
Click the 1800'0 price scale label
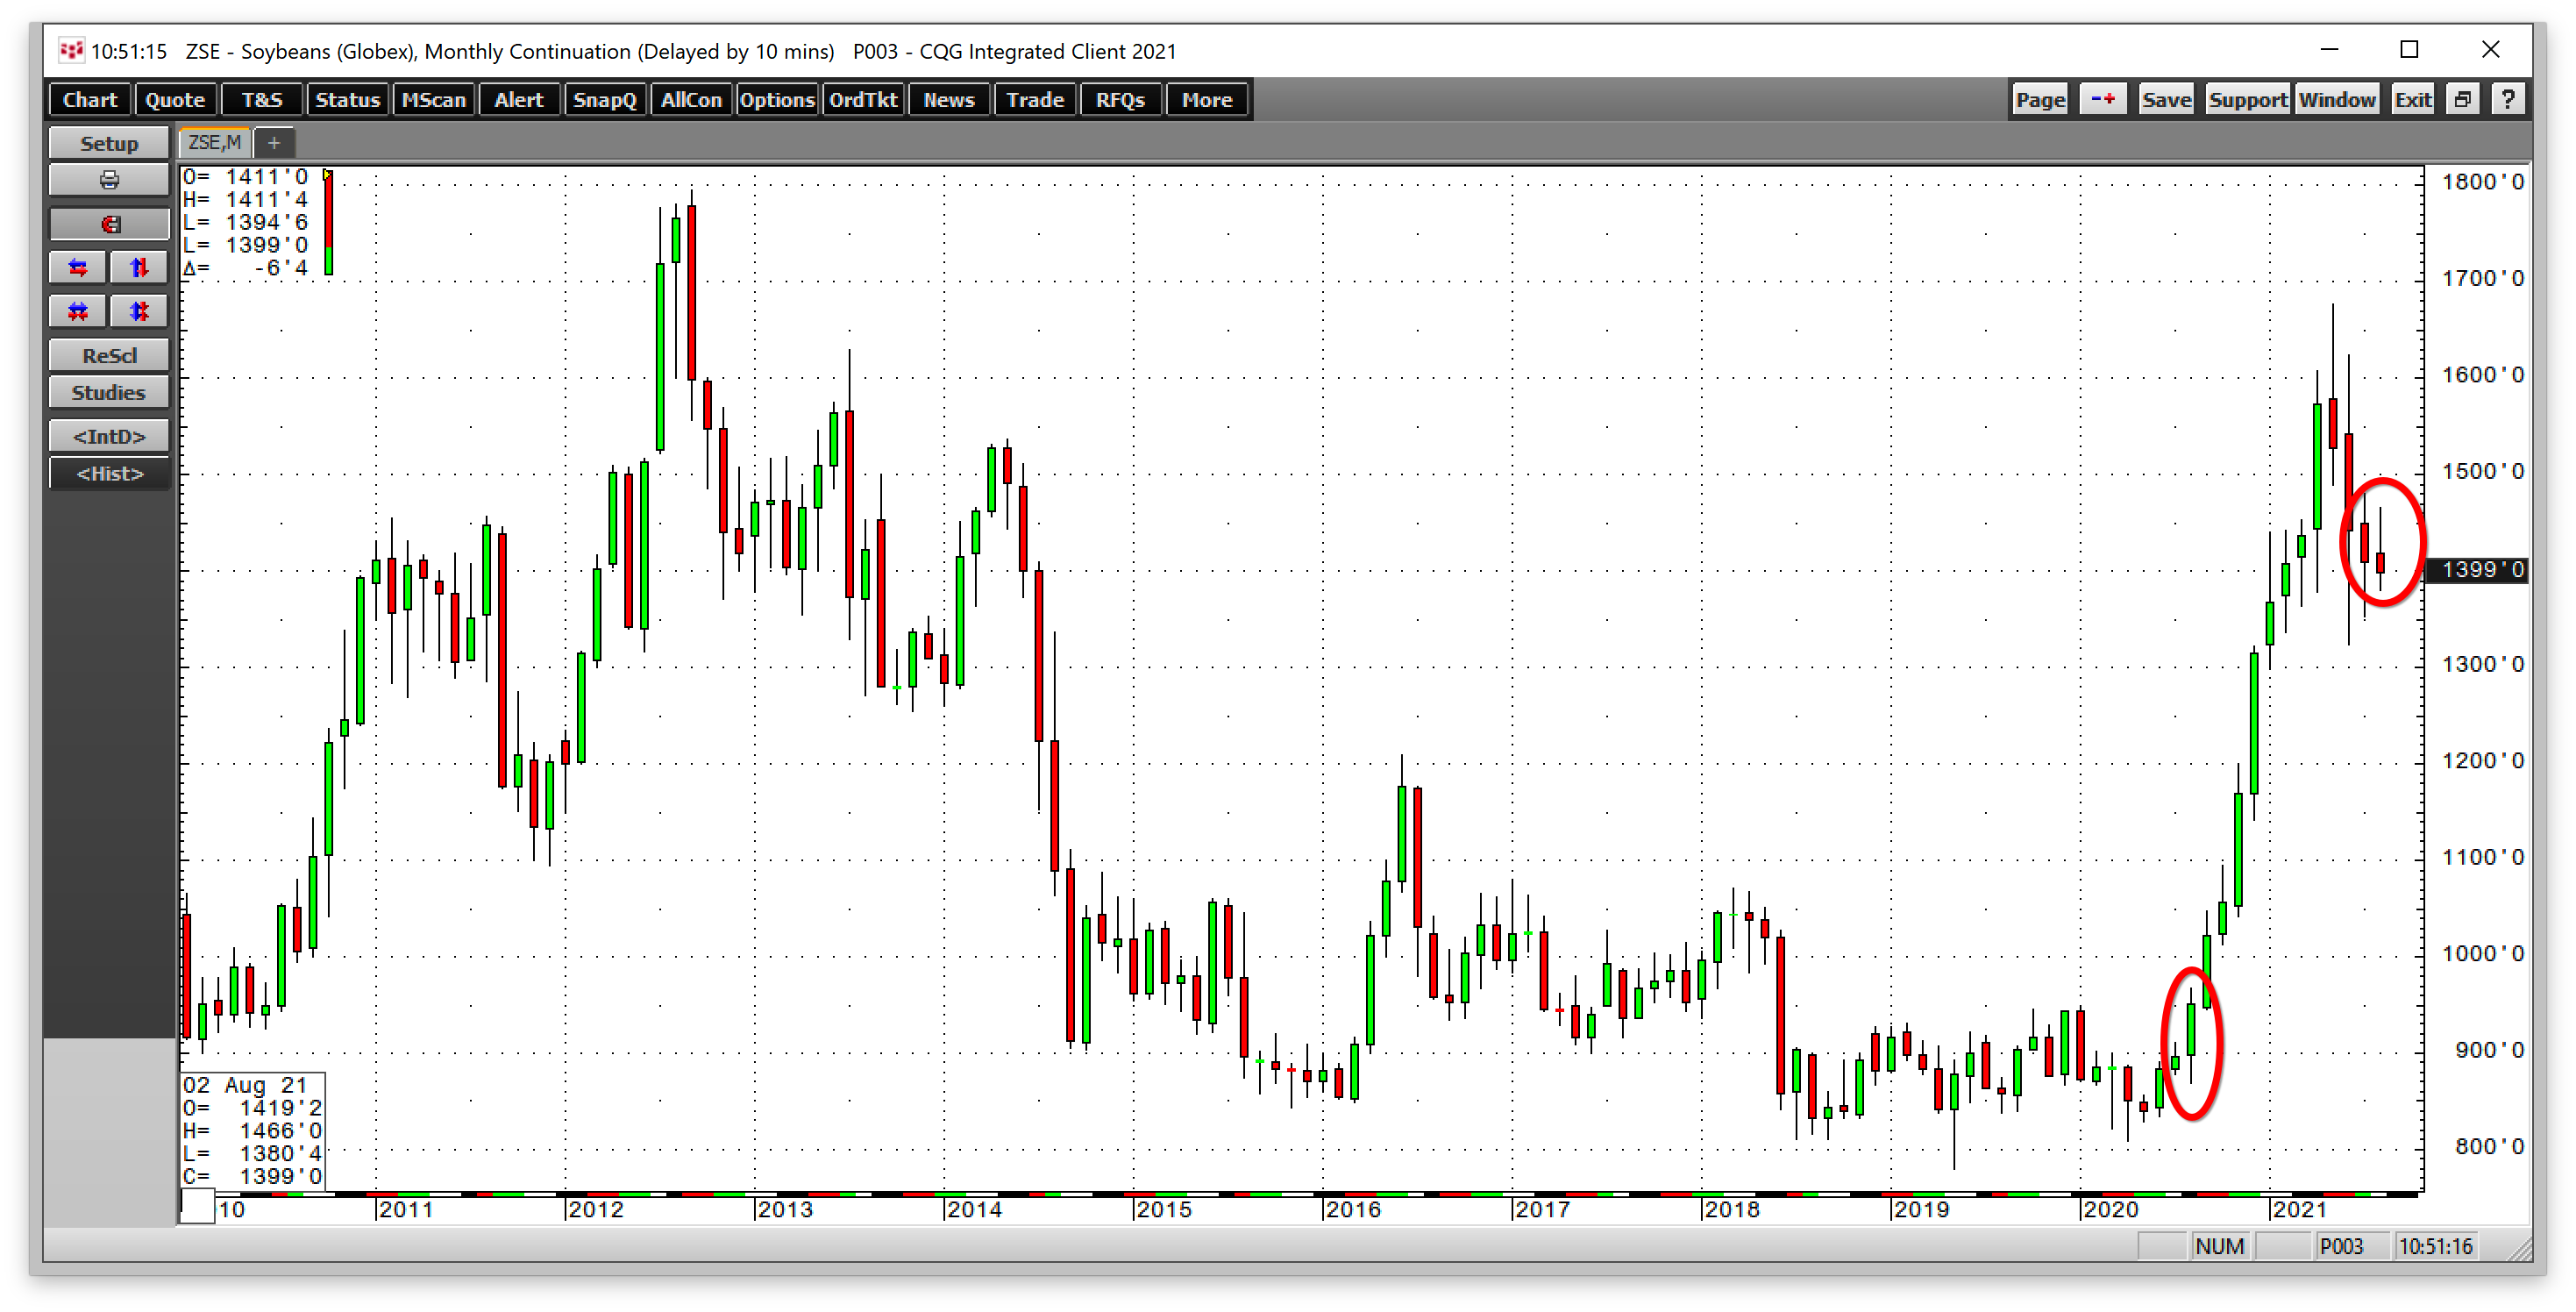pos(2483,182)
